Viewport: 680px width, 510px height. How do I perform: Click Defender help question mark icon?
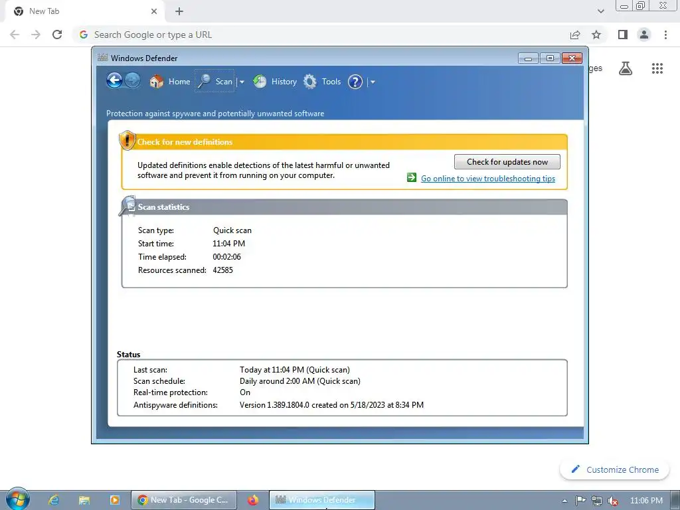click(x=355, y=82)
